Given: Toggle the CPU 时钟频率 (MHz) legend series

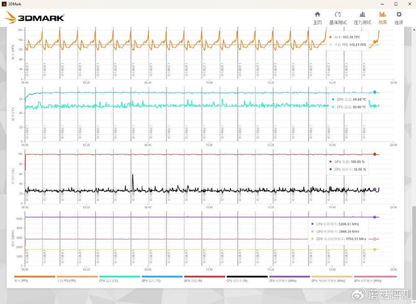Looking at the screenshot, I should click(x=289, y=279).
